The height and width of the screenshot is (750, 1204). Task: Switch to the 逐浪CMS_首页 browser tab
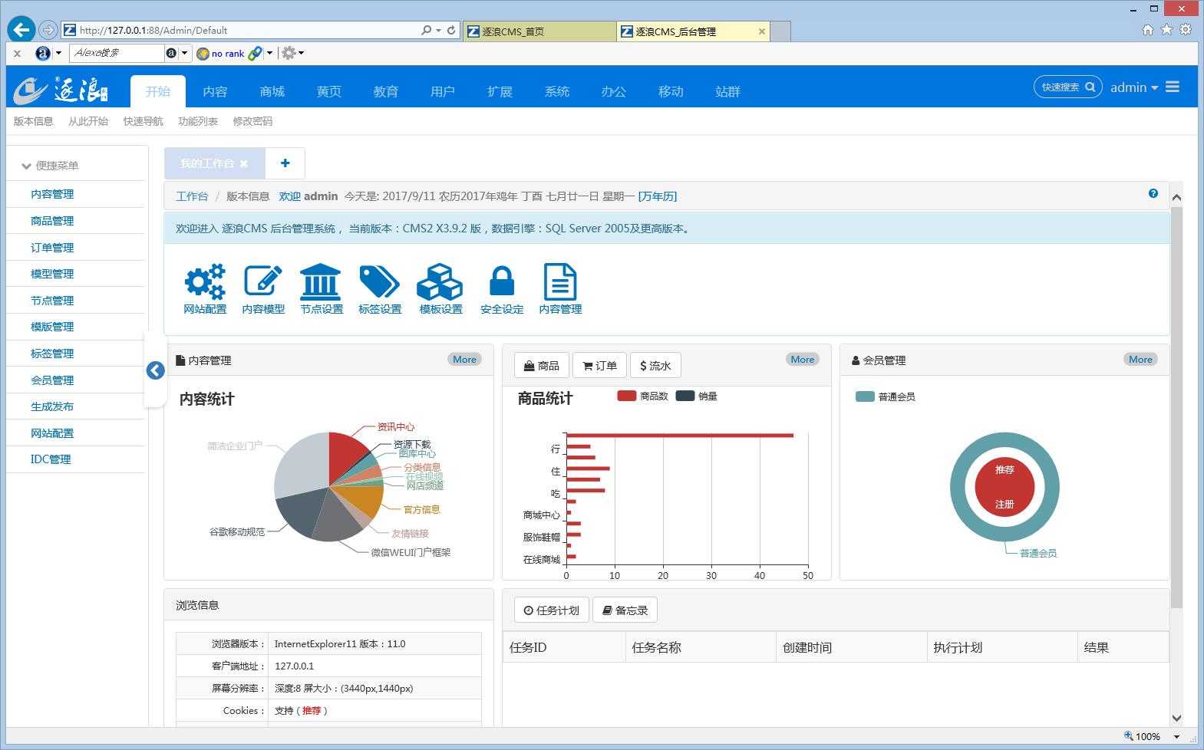coord(539,31)
